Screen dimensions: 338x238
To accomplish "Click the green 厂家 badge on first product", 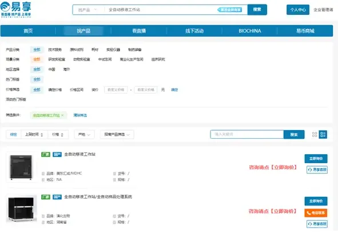I will [x=46, y=154].
